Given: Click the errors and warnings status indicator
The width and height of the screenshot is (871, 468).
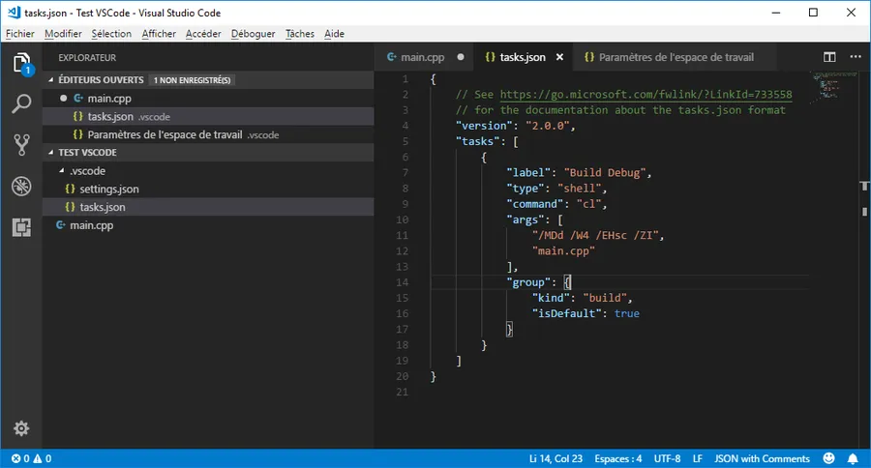Looking at the screenshot, I should 32,458.
